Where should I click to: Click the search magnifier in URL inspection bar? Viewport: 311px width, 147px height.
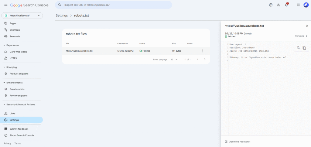(x=60, y=5)
